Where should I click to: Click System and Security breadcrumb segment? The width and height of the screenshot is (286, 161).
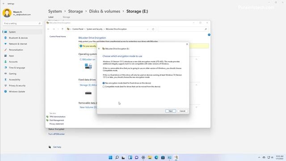[x=94, y=29]
